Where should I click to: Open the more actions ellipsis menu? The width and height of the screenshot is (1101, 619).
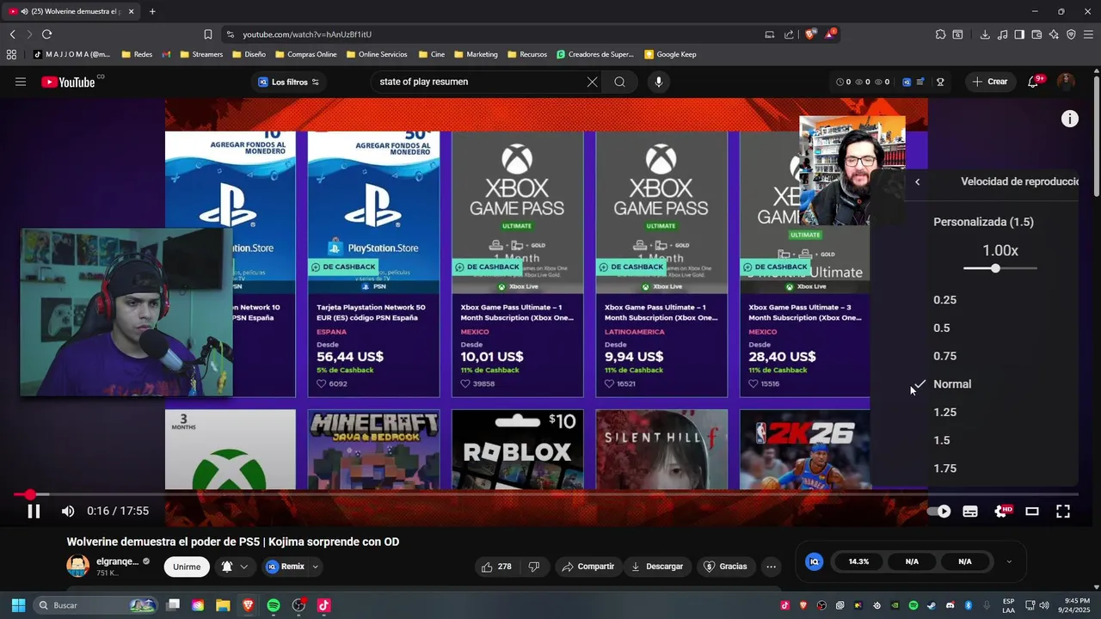771,567
